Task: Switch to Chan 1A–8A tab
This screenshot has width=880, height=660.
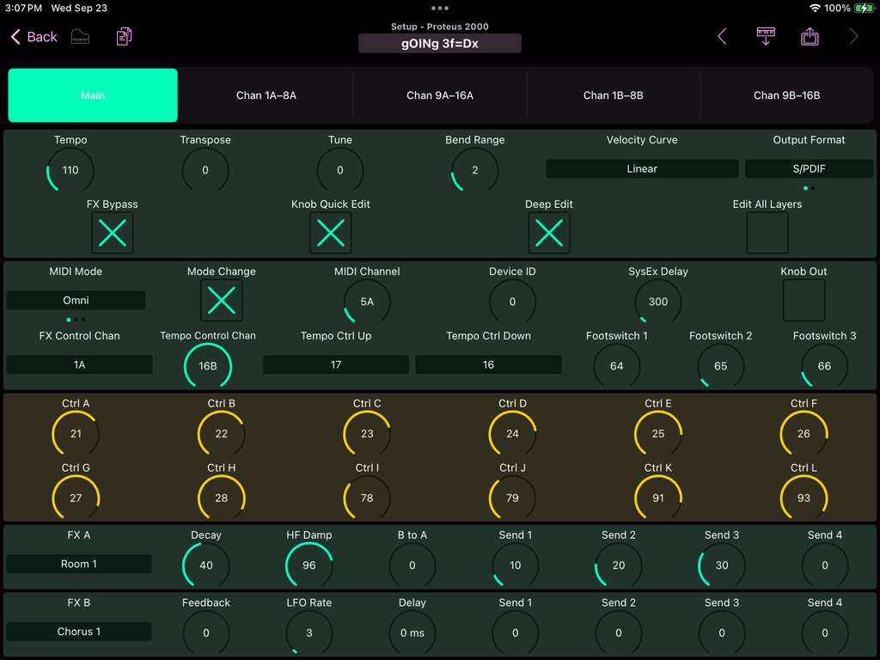Action: 266,95
